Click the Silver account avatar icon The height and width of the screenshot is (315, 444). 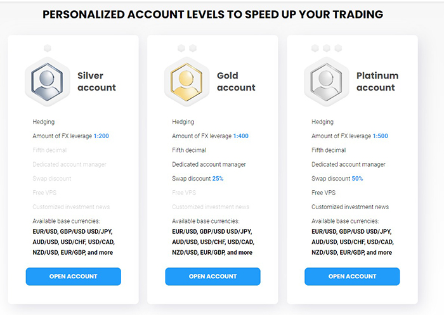[48, 81]
